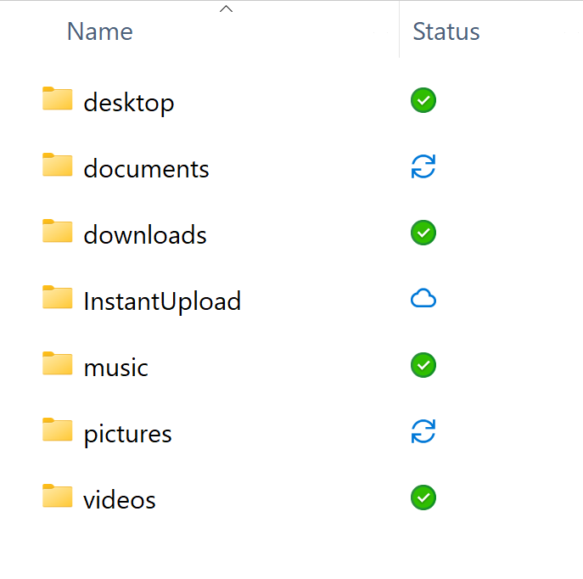583x579 pixels.
Task: Select the InstantUpload folder name
Action: click(x=162, y=301)
